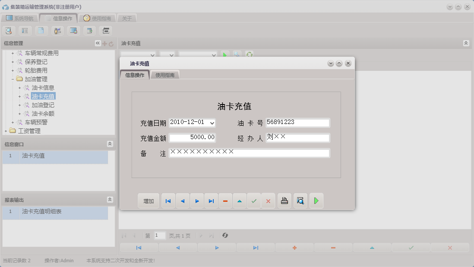Run the query with the green arrow above the grid
This screenshot has width=474, height=267.
pos(225,54)
